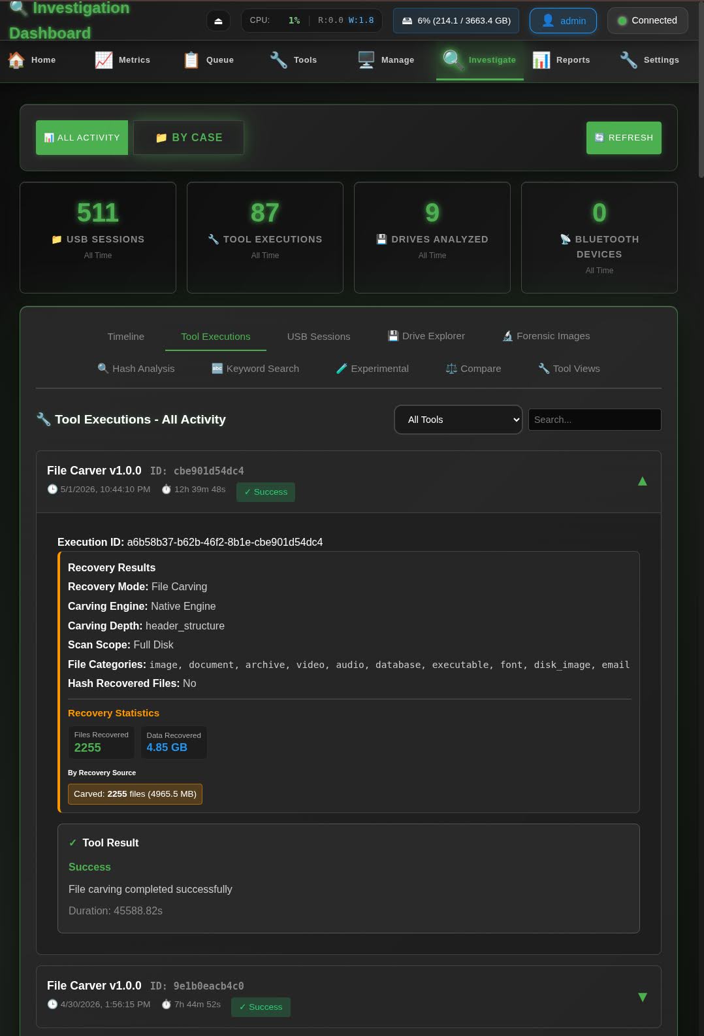This screenshot has width=704, height=1036.
Task: Click the 87 Tool Executions stat card
Action: [265, 237]
